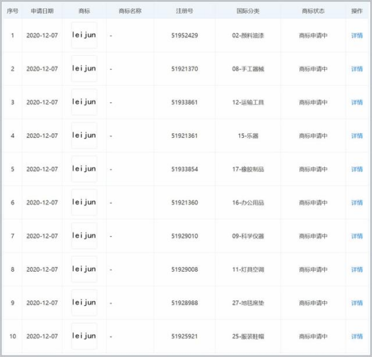Image resolution: width=372 pixels, height=357 pixels.
Task: Open 详情 link for registration 51921361
Action: coord(357,136)
